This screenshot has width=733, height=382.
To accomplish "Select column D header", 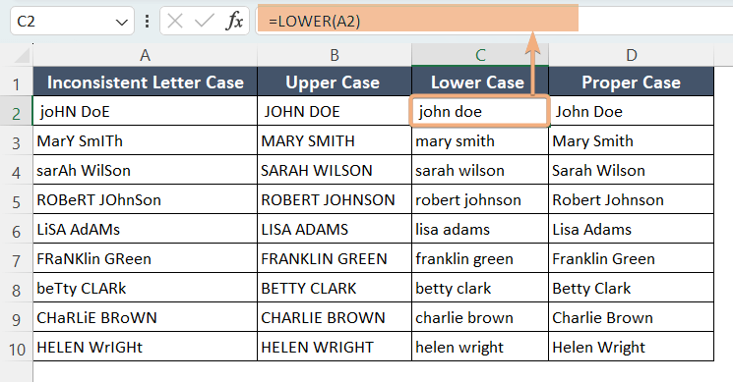I will pos(631,55).
